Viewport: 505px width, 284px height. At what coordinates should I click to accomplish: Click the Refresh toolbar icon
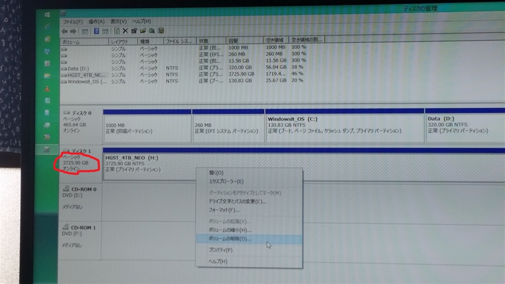pyautogui.click(x=117, y=31)
